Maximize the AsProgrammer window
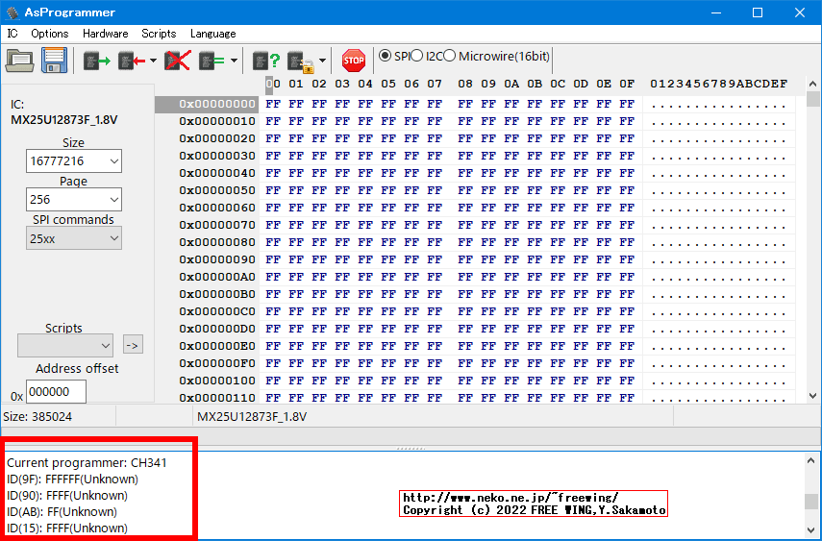The height and width of the screenshot is (541, 822). point(758,12)
